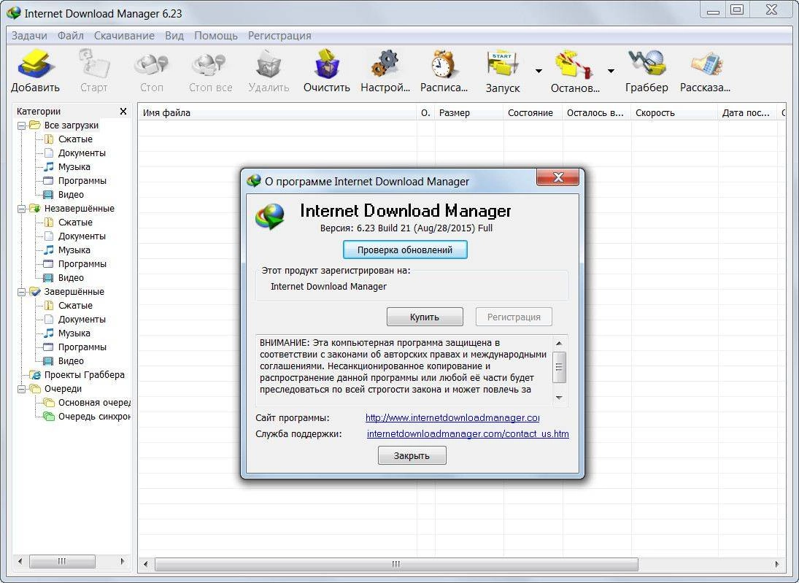Open the contact_us.html support link

(468, 433)
